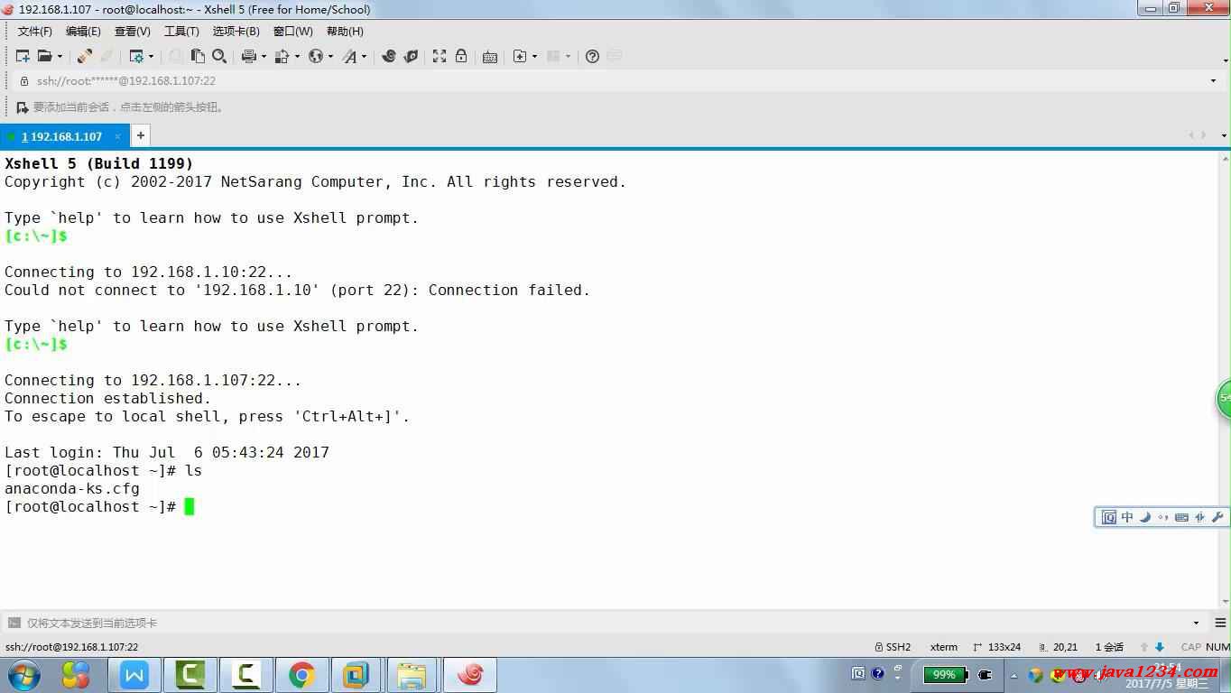The width and height of the screenshot is (1231, 693).
Task: Click the SSH2 status bar entry
Action: point(893,647)
